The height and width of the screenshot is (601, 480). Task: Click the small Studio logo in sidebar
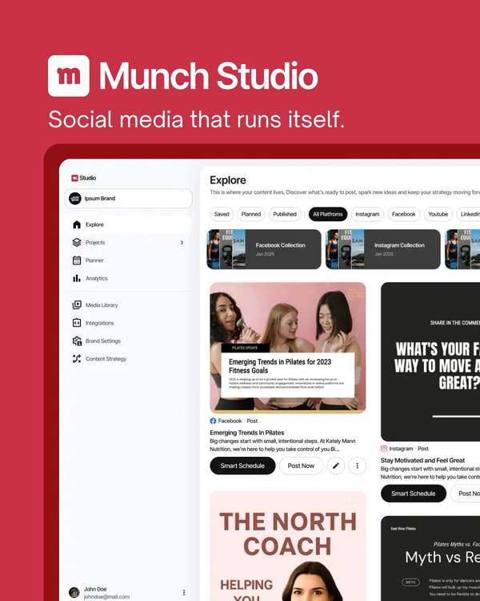pyautogui.click(x=74, y=178)
